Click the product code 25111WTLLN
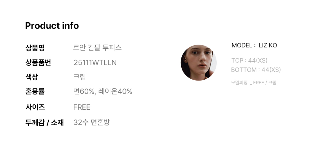The width and height of the screenshot is (310, 145). [95, 63]
